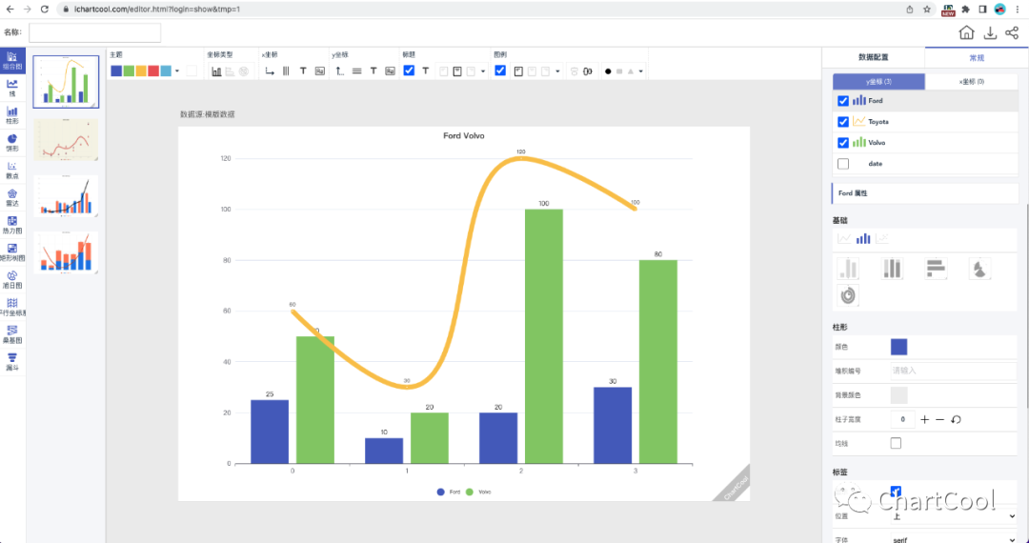Expand the label position (位置) dropdown

pos(953,516)
